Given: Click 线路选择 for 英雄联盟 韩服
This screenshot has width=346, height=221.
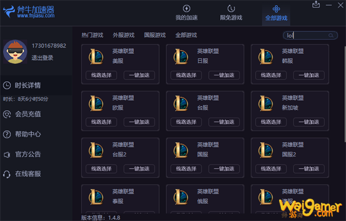Looking at the screenshot, I should [271, 75].
